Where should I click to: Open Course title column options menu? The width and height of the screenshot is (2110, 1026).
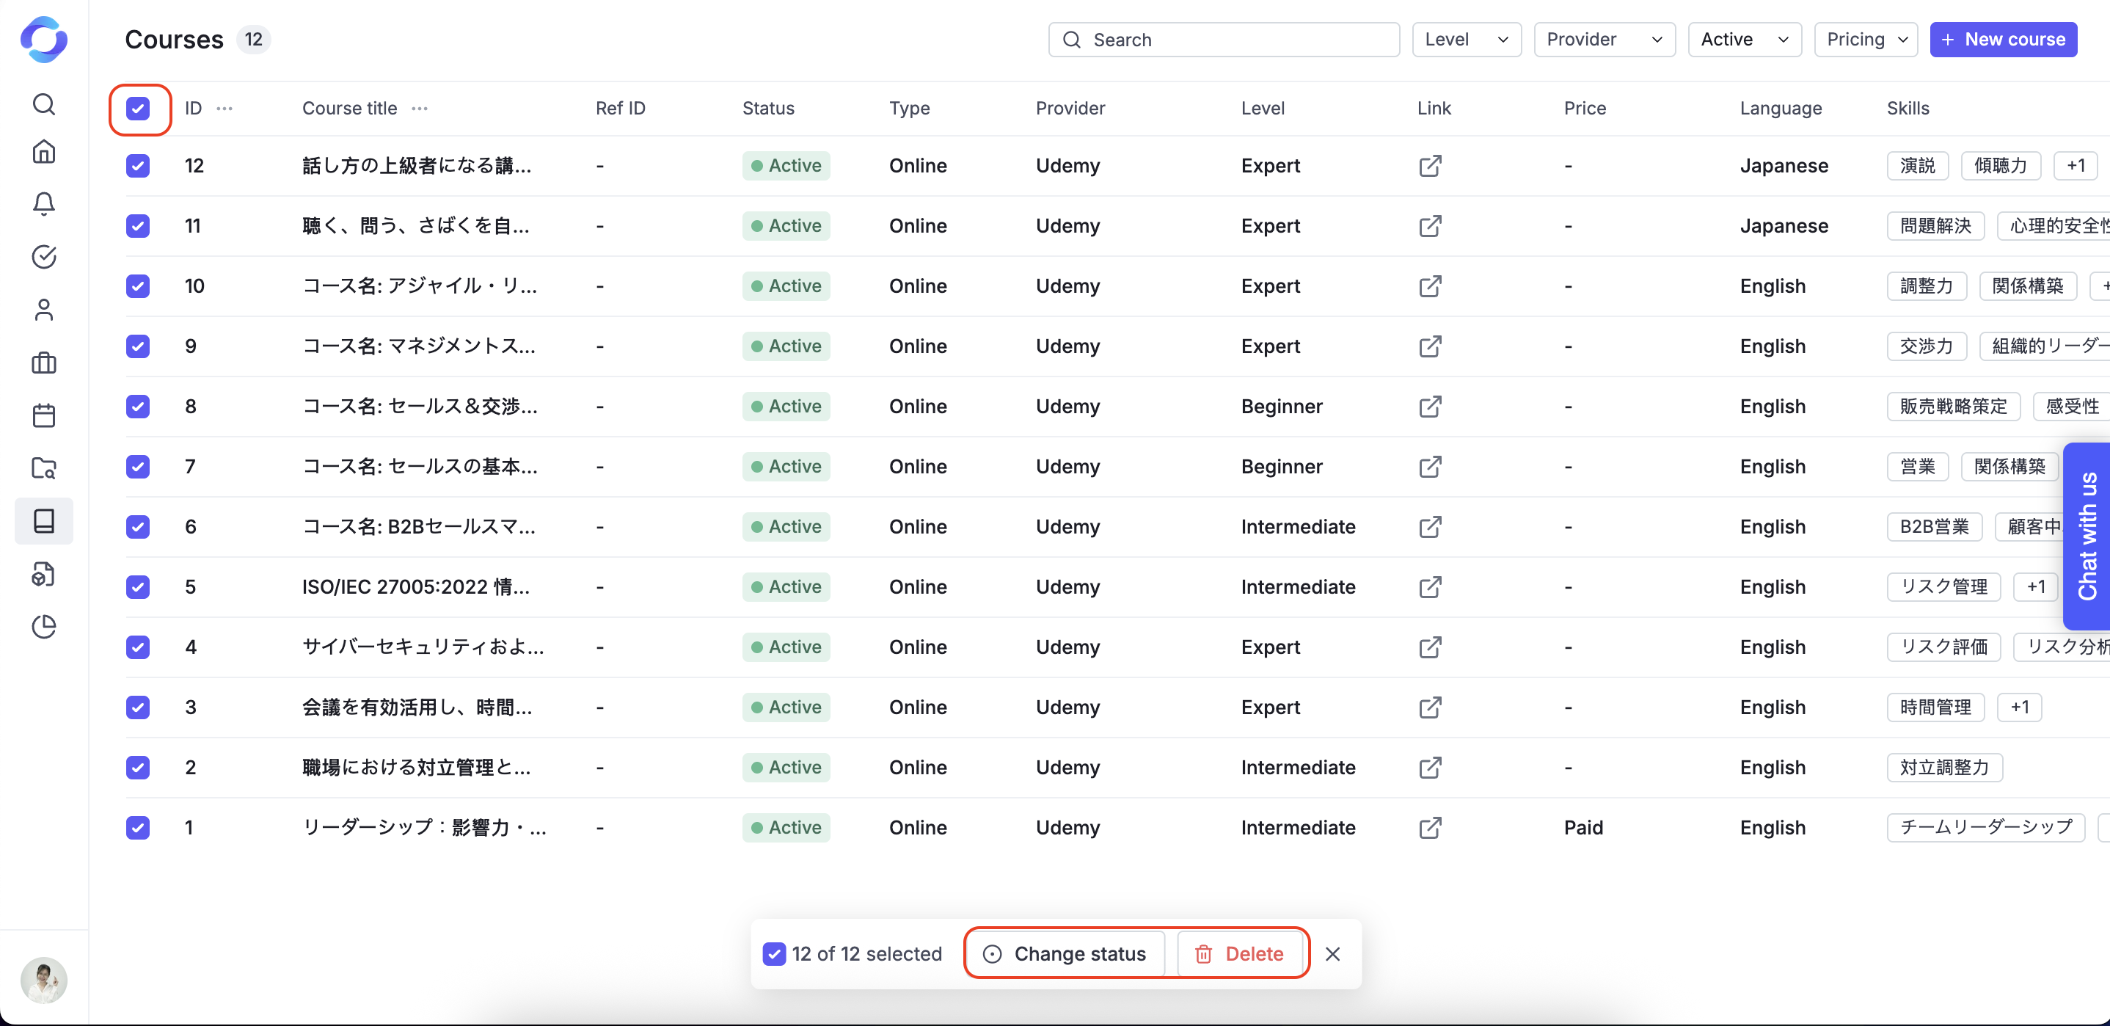[420, 108]
